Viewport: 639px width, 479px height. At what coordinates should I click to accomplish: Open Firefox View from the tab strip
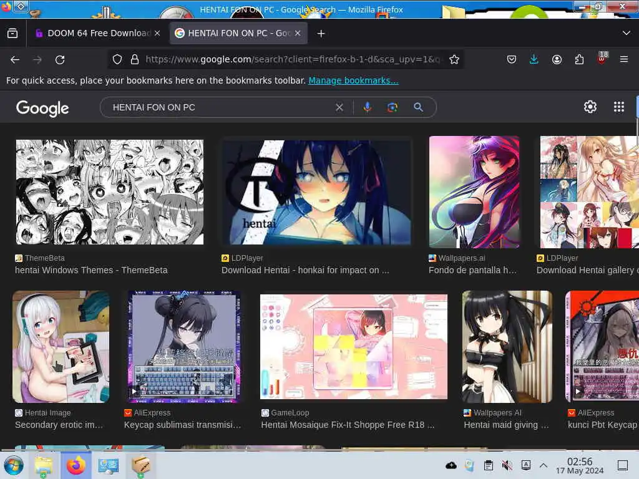[12, 34]
